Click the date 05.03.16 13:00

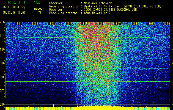coord(14,13)
